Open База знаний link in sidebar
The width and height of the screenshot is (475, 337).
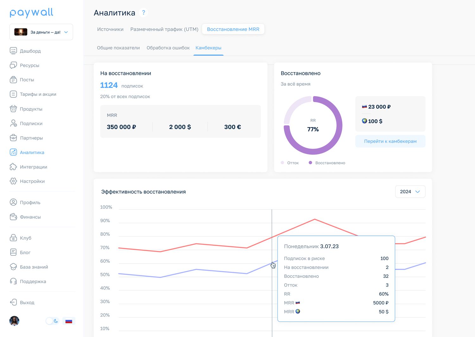(34, 267)
